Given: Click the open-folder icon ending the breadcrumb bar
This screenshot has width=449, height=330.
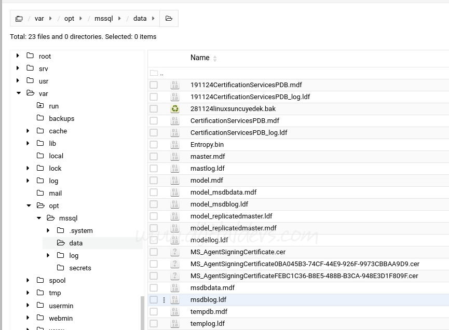Looking at the screenshot, I should (169, 18).
